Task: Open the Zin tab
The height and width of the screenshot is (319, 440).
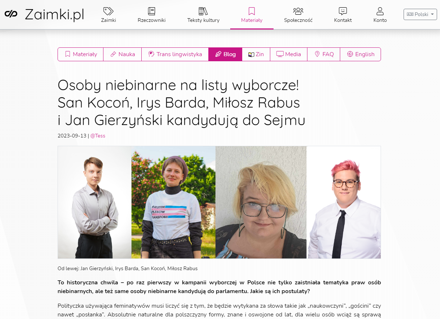Action: (x=256, y=54)
